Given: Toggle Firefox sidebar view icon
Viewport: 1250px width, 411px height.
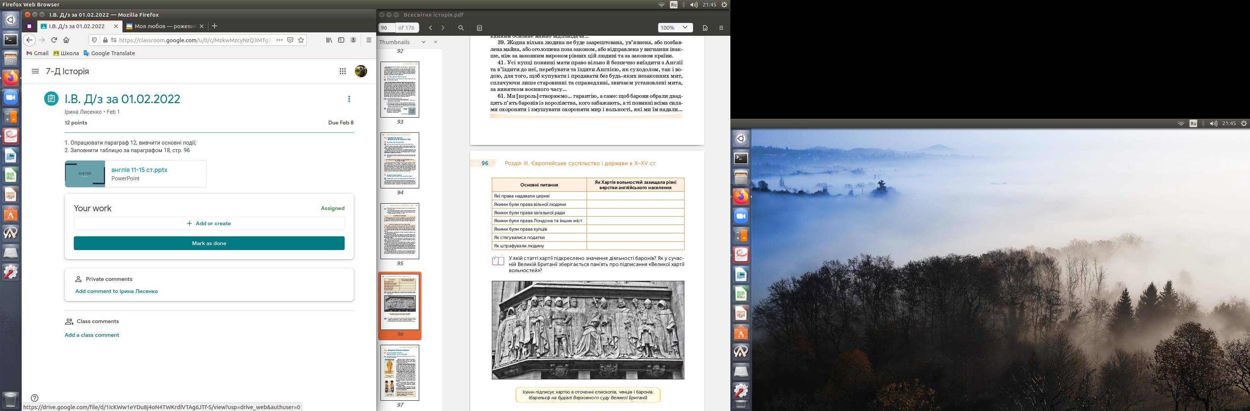Looking at the screenshot, I should click(x=341, y=40).
